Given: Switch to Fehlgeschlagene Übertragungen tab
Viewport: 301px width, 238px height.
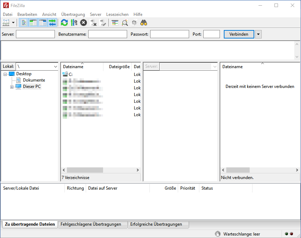Looking at the screenshot, I should click(91, 224).
